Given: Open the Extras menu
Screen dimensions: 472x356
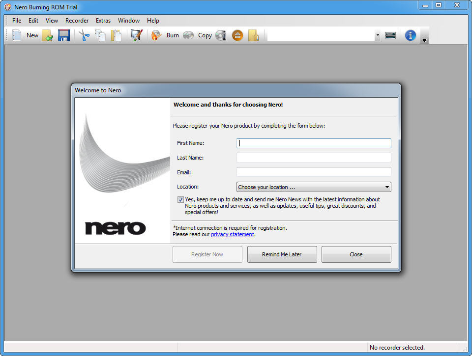Looking at the screenshot, I should click(x=103, y=21).
